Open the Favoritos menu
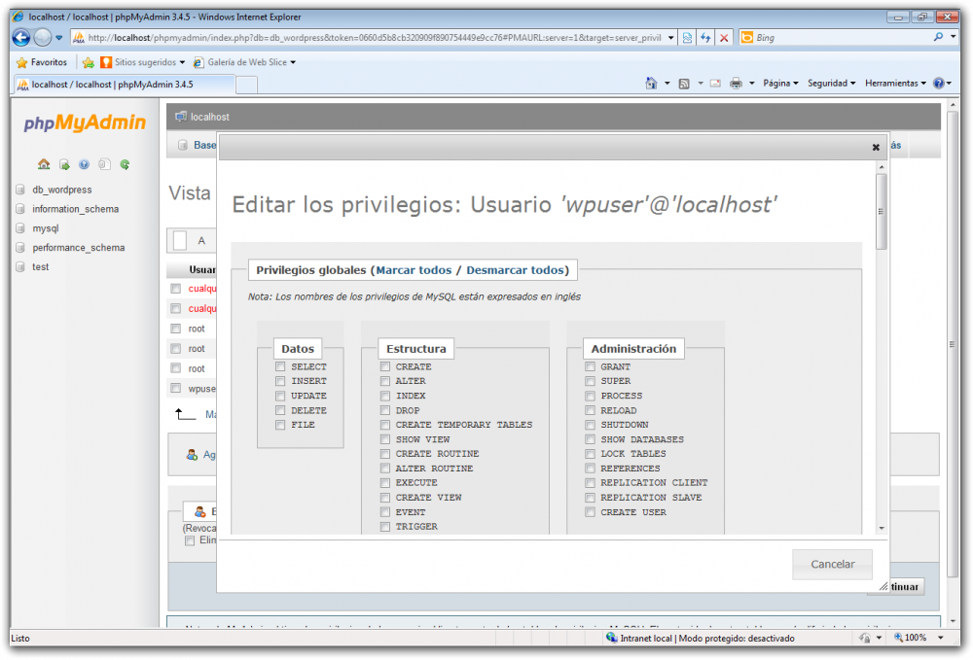Viewport: 973px width, 660px height. coord(45,60)
